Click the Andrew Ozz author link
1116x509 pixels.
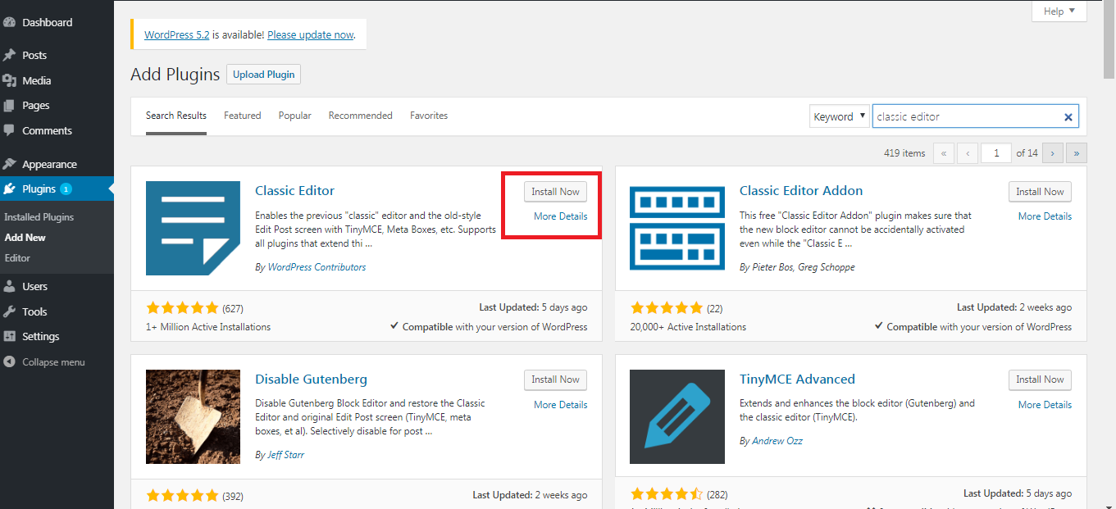(x=777, y=441)
